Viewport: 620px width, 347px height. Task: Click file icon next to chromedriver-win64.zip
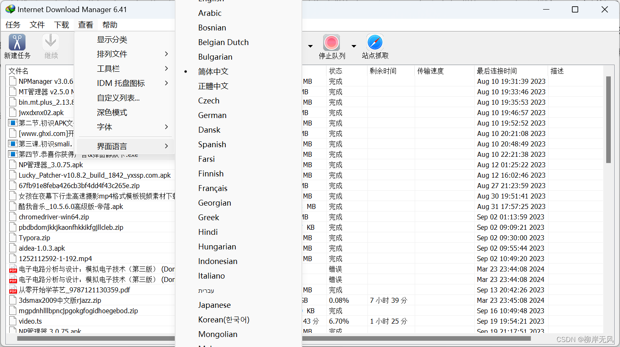(x=13, y=217)
